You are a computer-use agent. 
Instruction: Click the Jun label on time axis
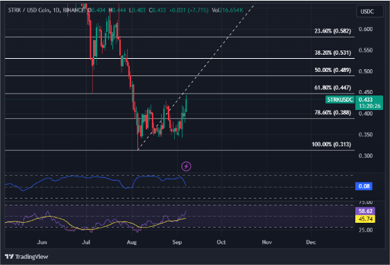point(42,242)
